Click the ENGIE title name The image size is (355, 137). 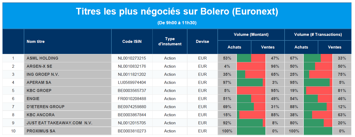33,98
